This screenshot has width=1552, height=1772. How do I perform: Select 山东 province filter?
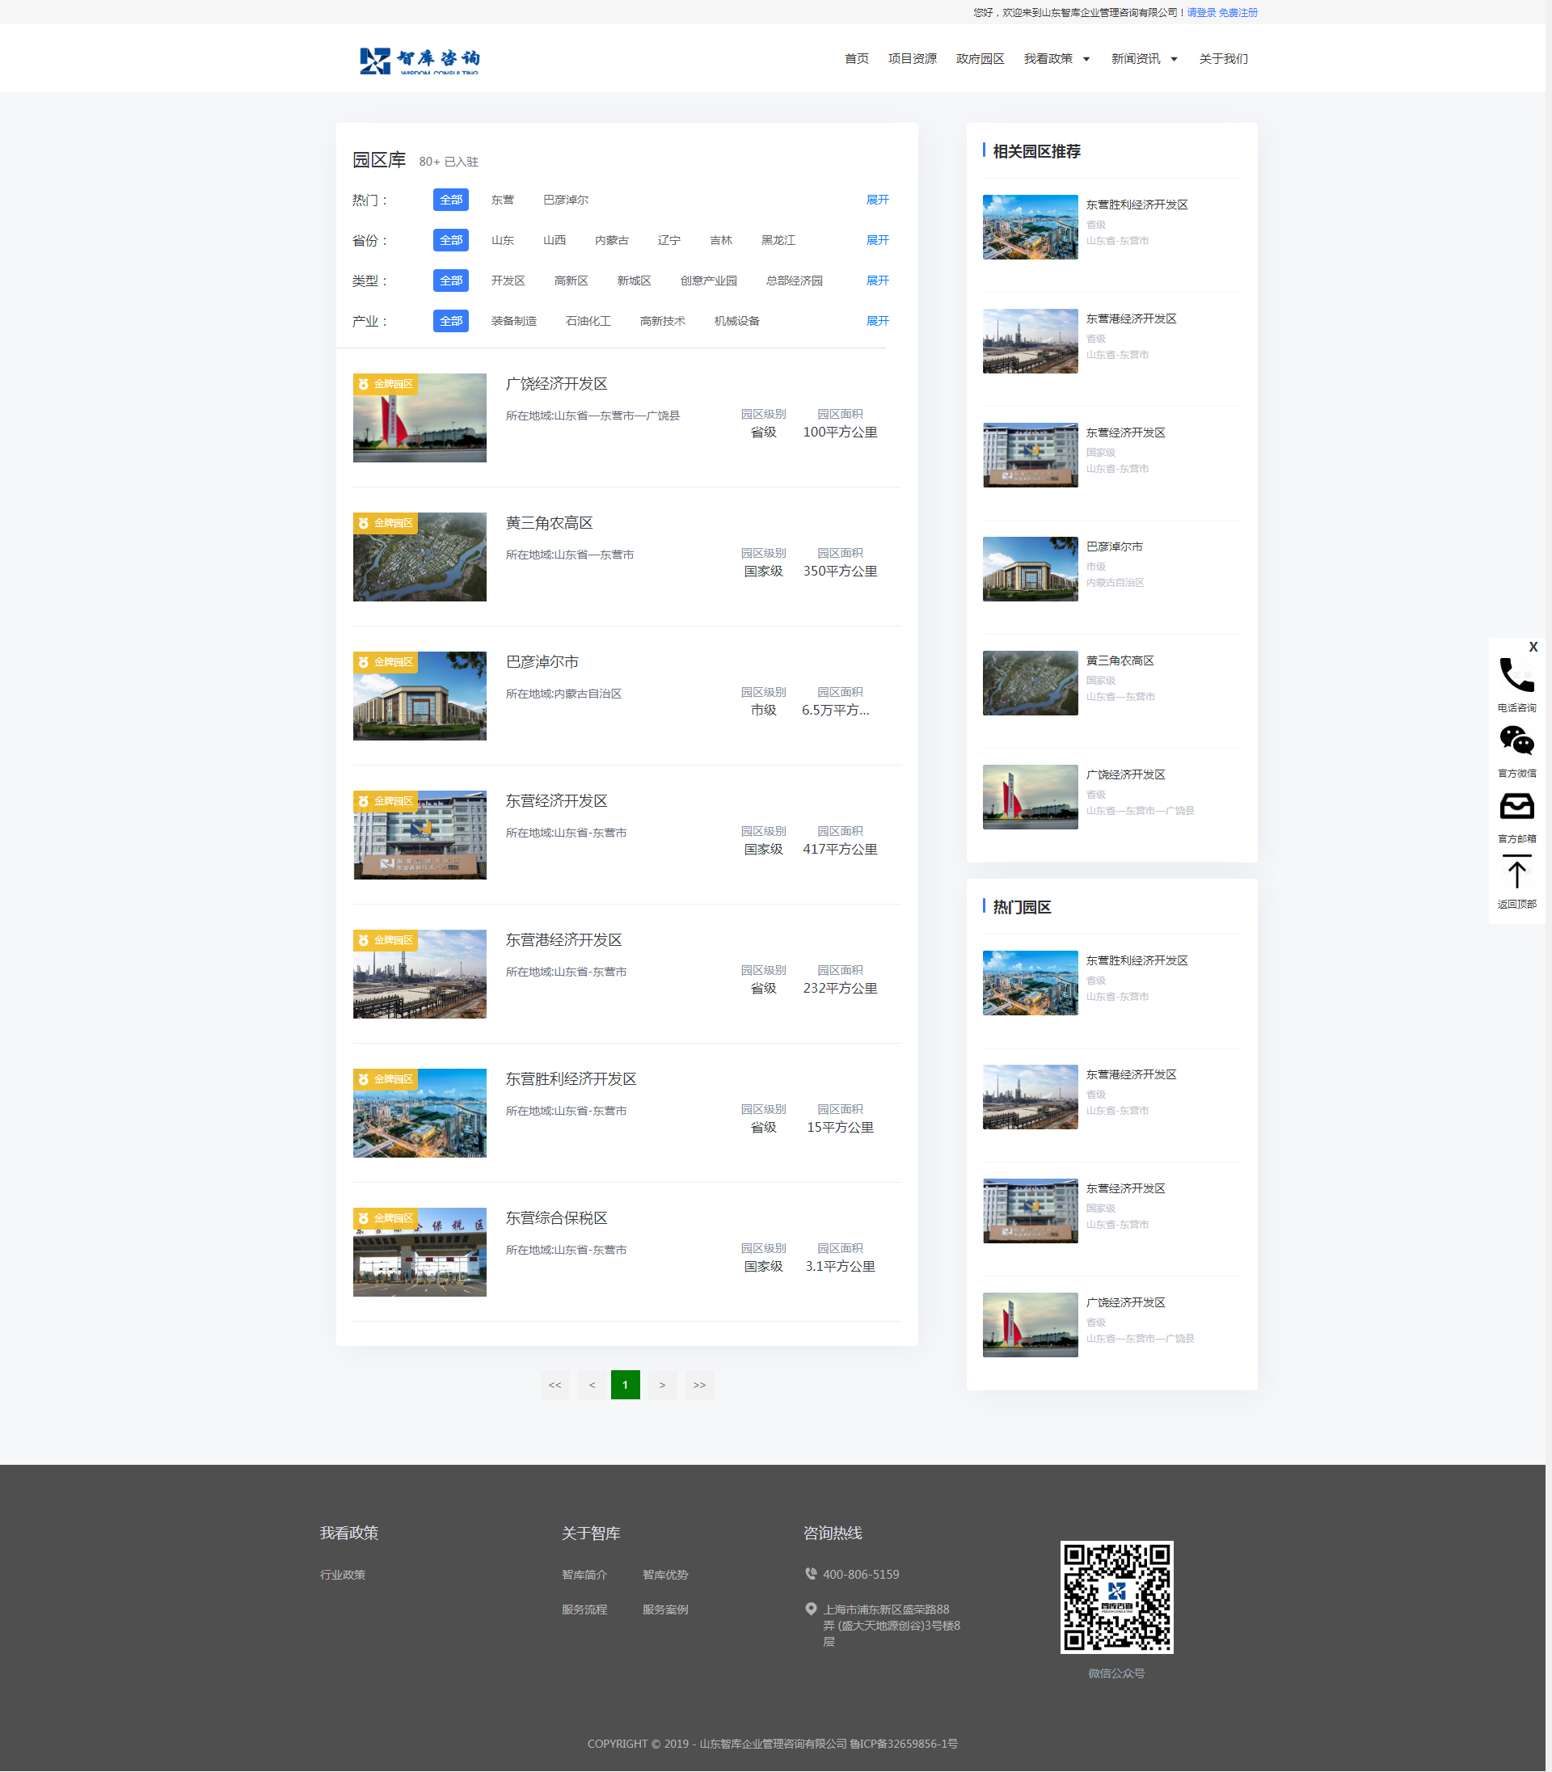[x=502, y=240]
